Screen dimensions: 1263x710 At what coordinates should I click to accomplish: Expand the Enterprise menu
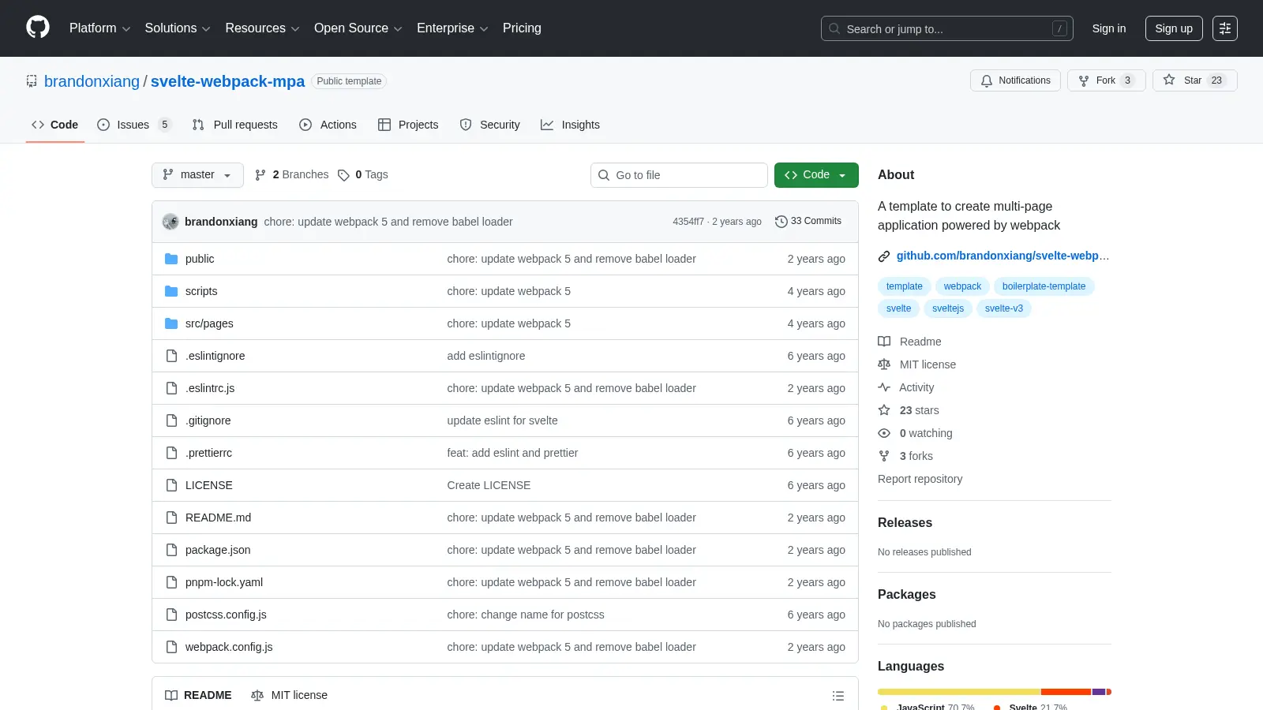(x=452, y=28)
